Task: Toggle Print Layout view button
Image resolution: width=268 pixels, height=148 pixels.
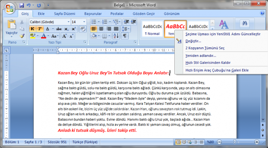Action: tap(178, 142)
